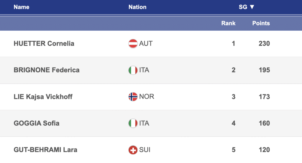Click AUT nation code text
The image size is (302, 163).
(146, 44)
